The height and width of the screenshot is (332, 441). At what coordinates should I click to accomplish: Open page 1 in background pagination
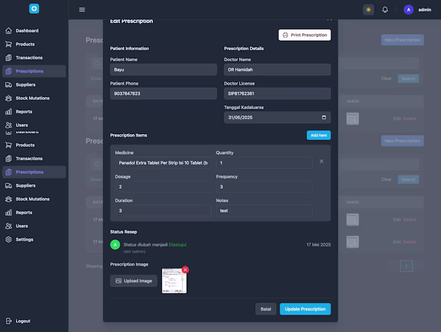point(406,266)
